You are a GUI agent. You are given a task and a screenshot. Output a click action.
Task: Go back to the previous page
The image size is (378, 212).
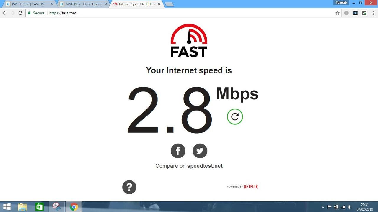5,13
